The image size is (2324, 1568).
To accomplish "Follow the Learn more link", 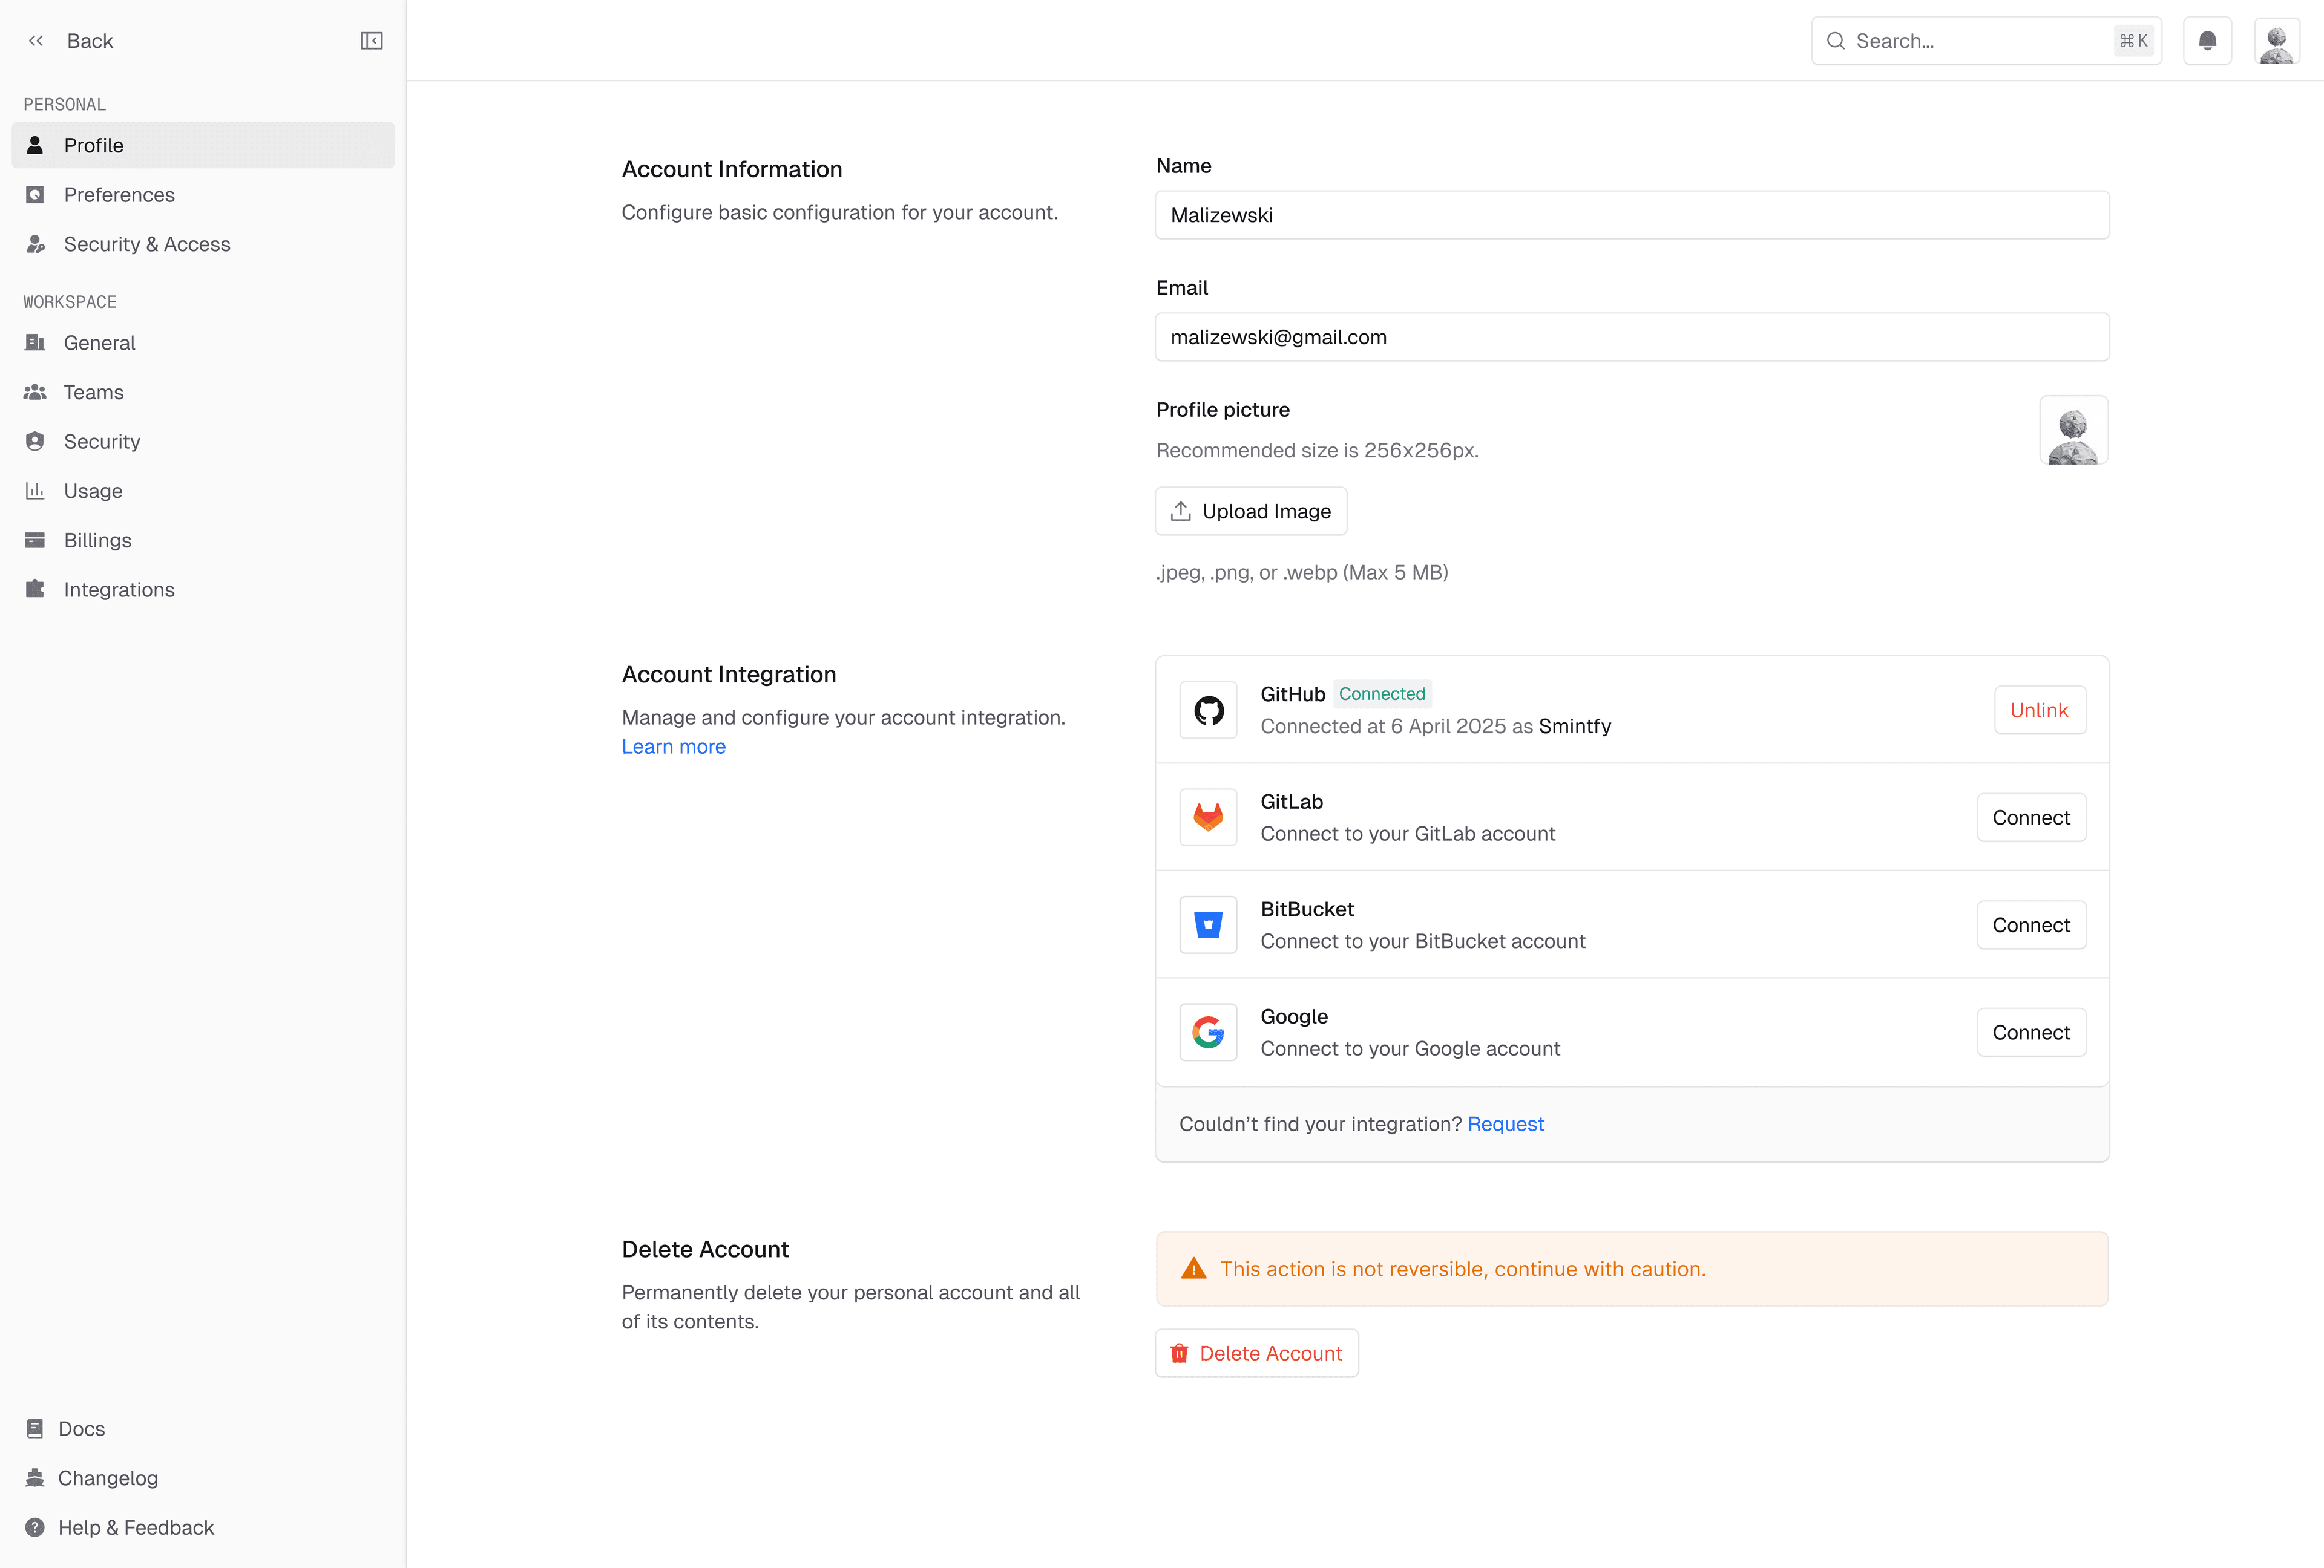I will click(673, 746).
